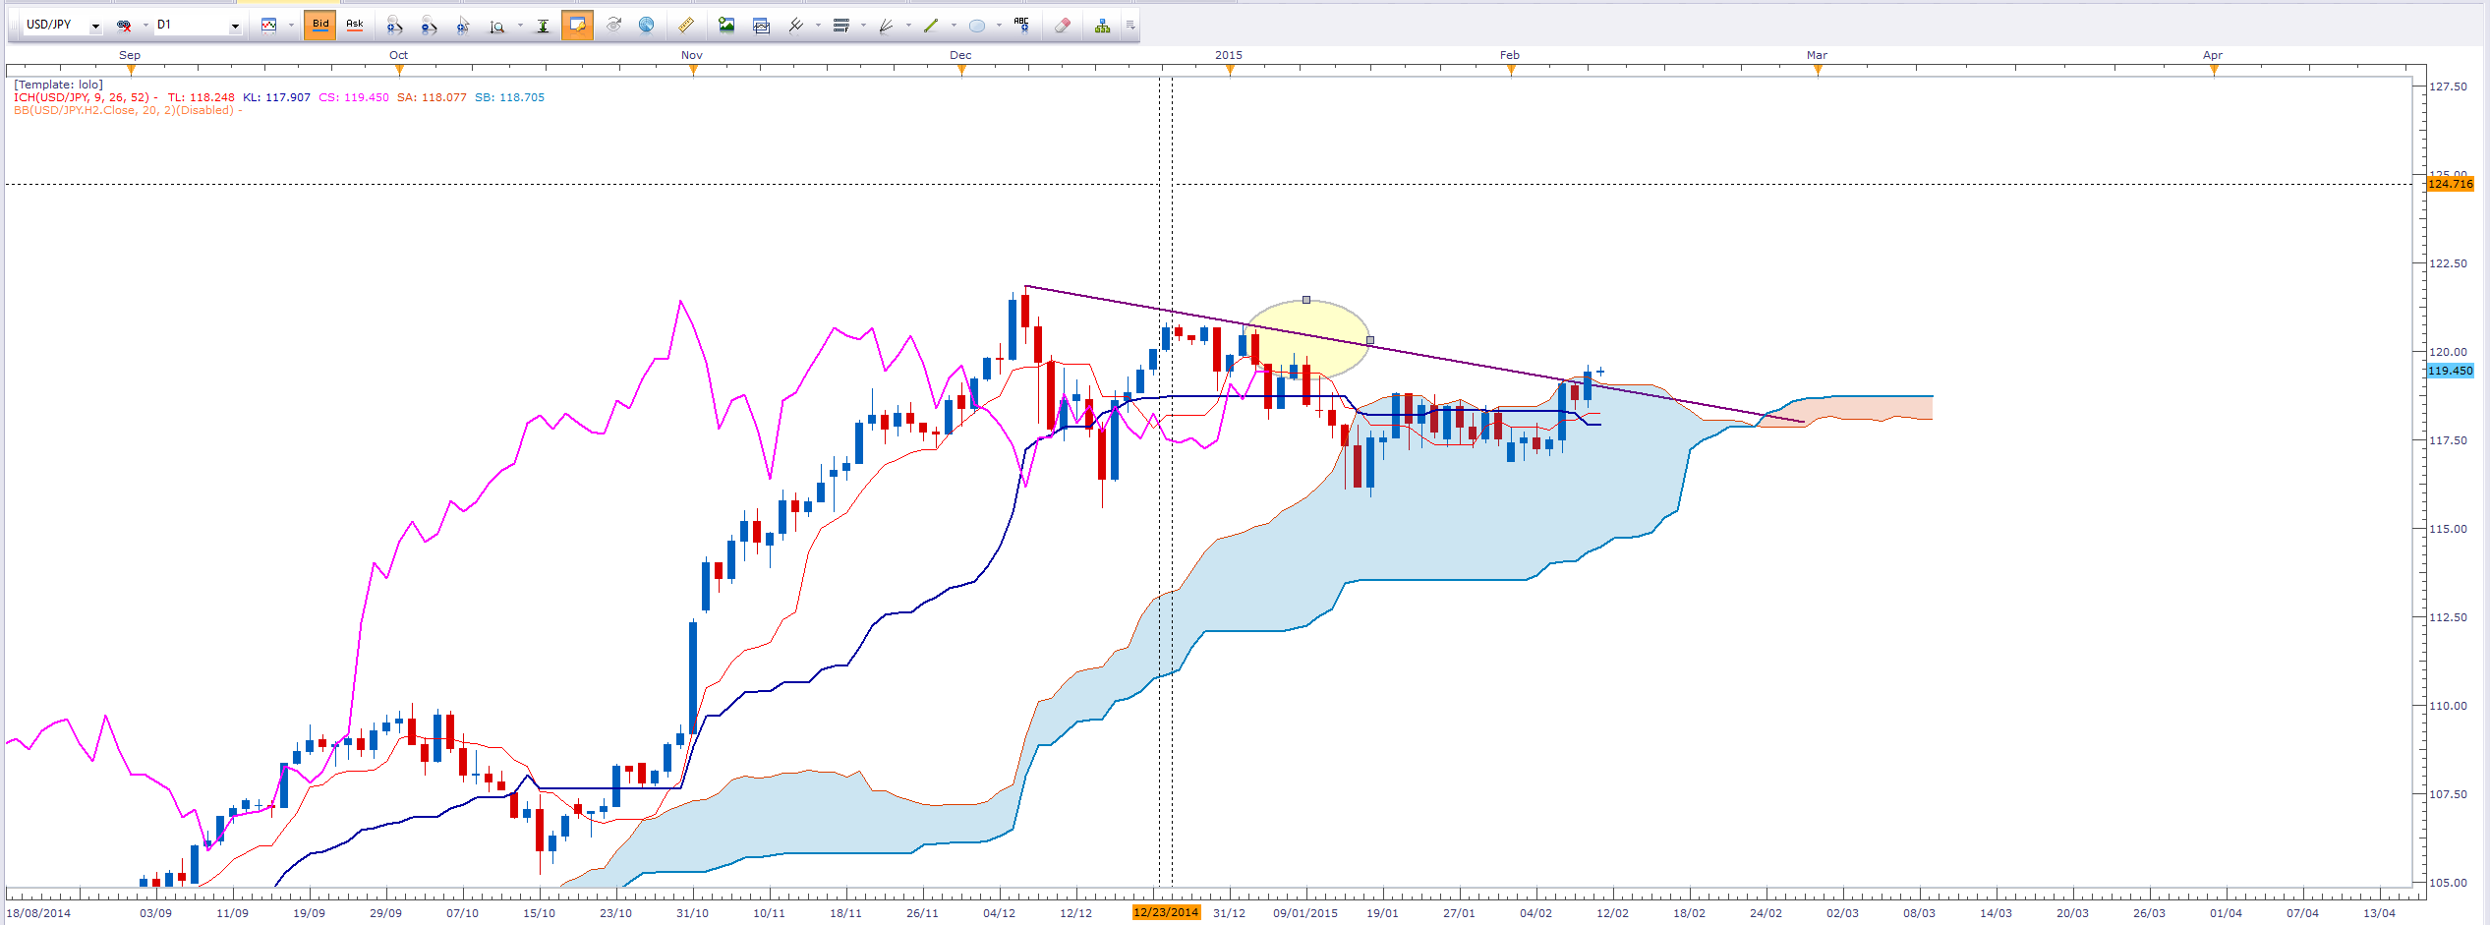Select the pitchfork drawing tool

coord(796,26)
